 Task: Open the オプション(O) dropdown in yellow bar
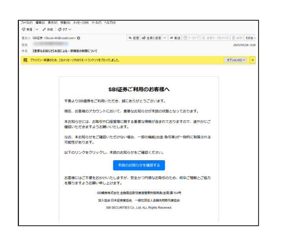pyautogui.click(x=235, y=60)
